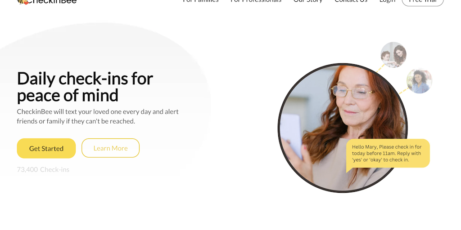Image resolution: width=461 pixels, height=230 pixels.
Task: Select the mother and child circular photo
Action: click(393, 55)
